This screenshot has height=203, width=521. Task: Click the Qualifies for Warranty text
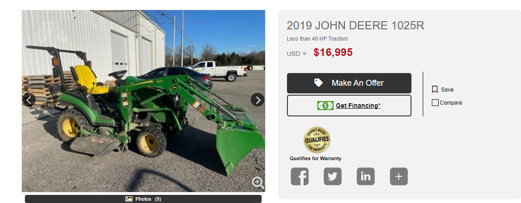click(x=315, y=158)
